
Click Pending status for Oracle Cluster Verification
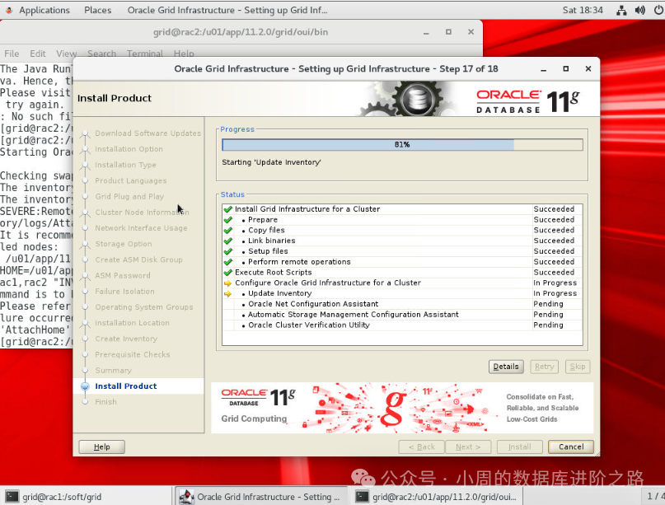click(548, 325)
